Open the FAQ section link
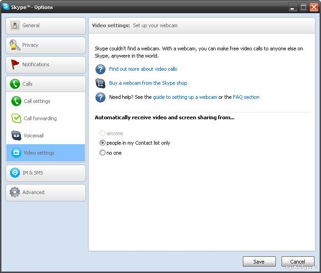The height and width of the screenshot is (273, 321). pyautogui.click(x=246, y=97)
